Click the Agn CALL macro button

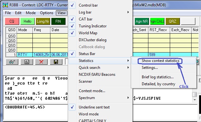click(x=157, y=21)
